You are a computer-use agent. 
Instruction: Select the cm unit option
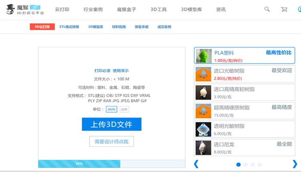point(124,109)
